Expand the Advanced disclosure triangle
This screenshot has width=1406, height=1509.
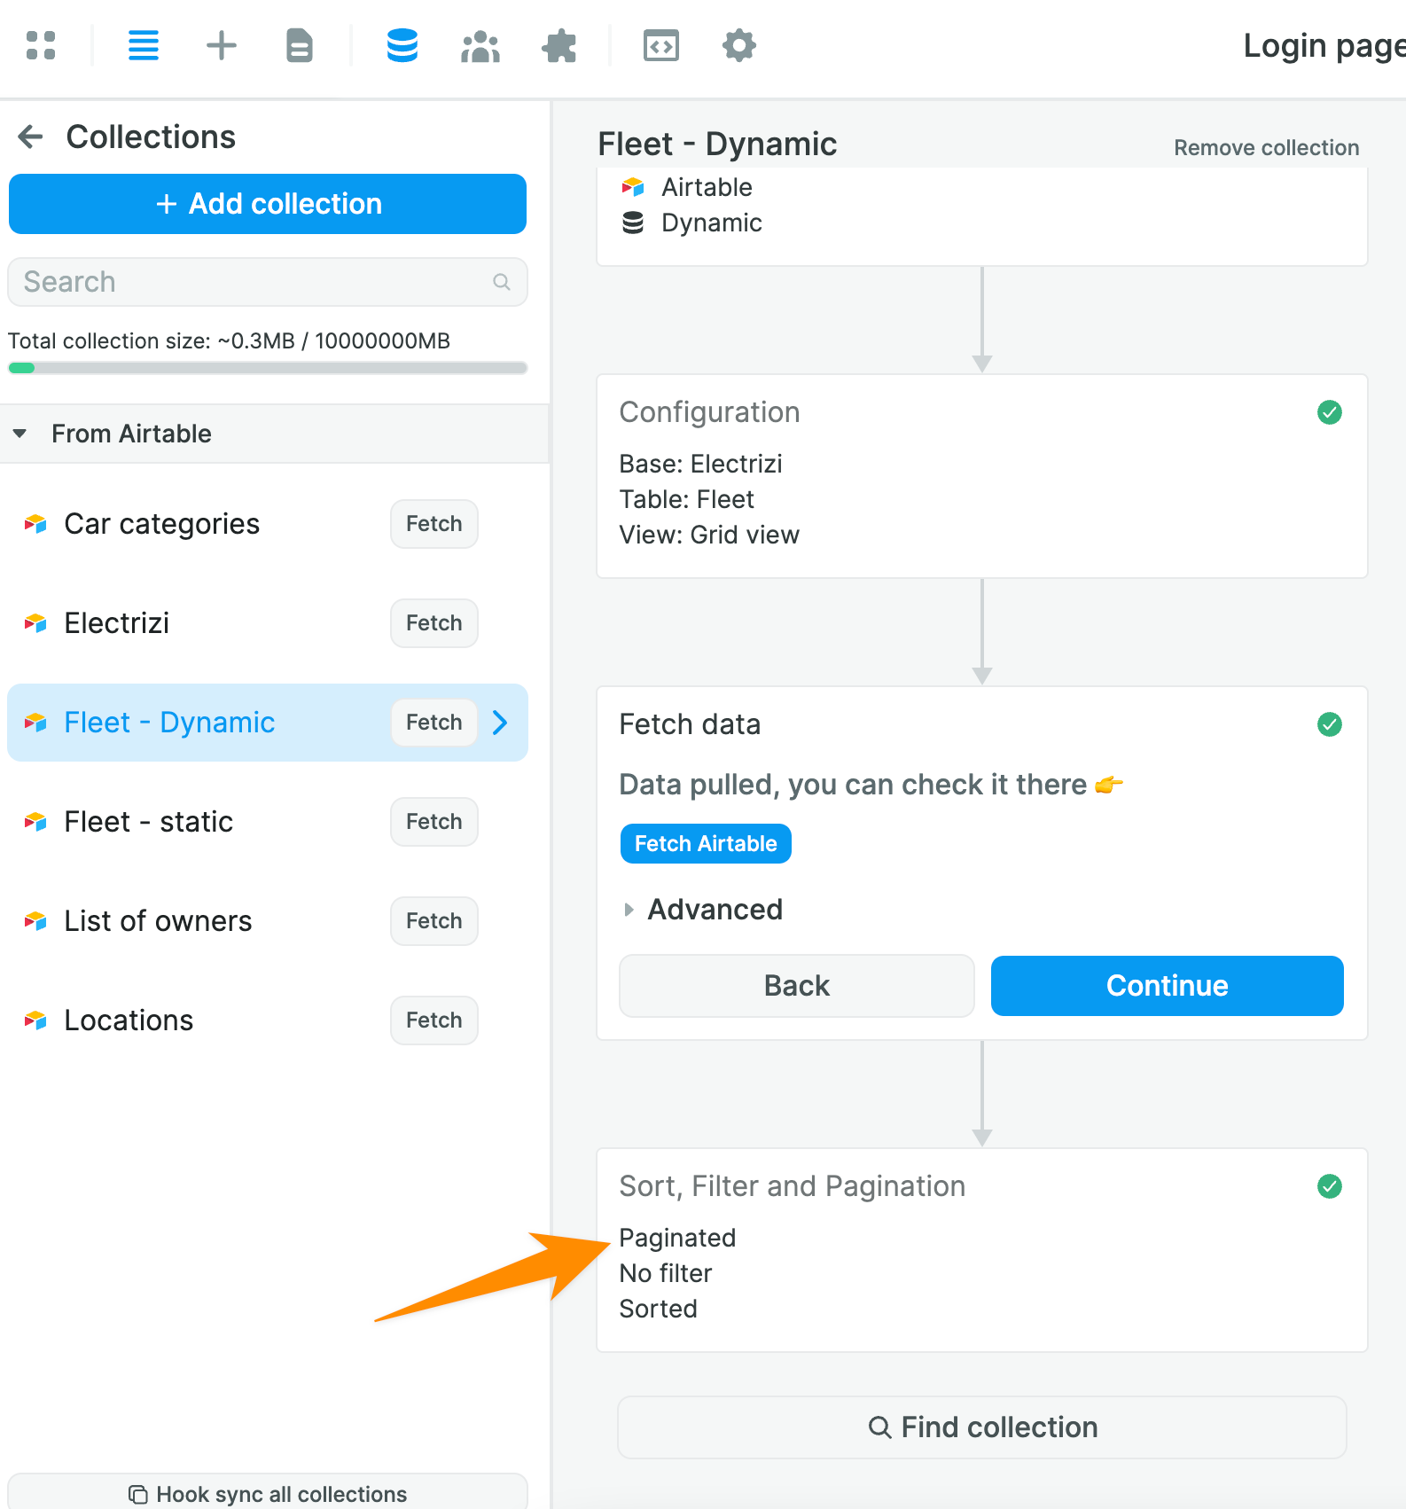(629, 910)
